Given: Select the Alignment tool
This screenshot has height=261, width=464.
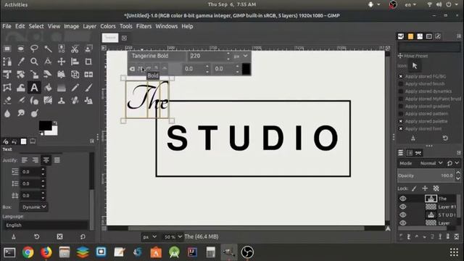Looking at the screenshot, I should pos(75,62).
